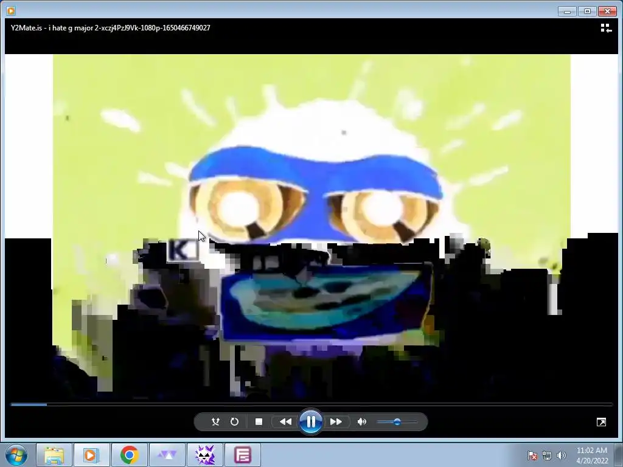Maximize the media player window
This screenshot has width=623, height=467.
coord(587,11)
